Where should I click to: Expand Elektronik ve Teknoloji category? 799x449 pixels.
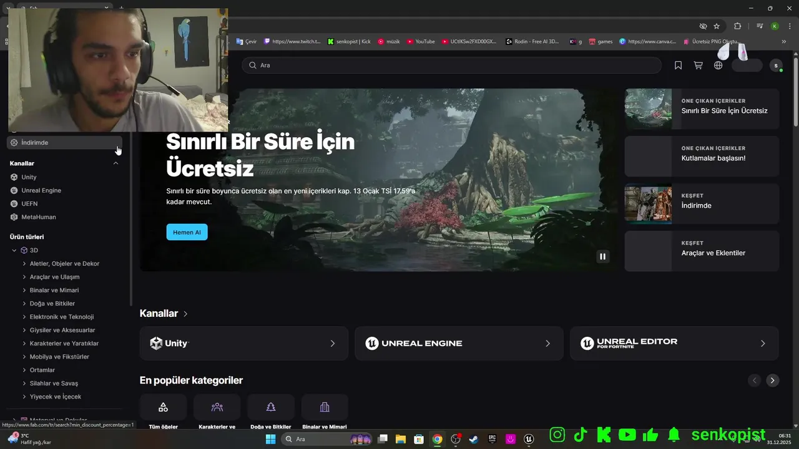[24, 317]
